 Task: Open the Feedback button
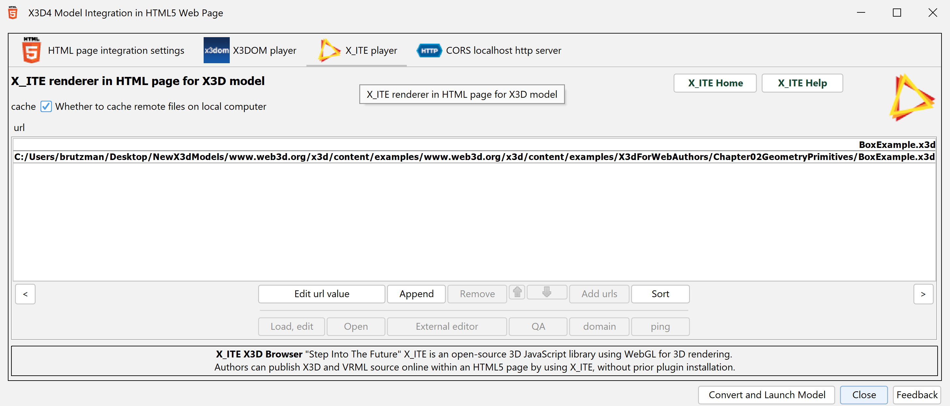pyautogui.click(x=917, y=395)
